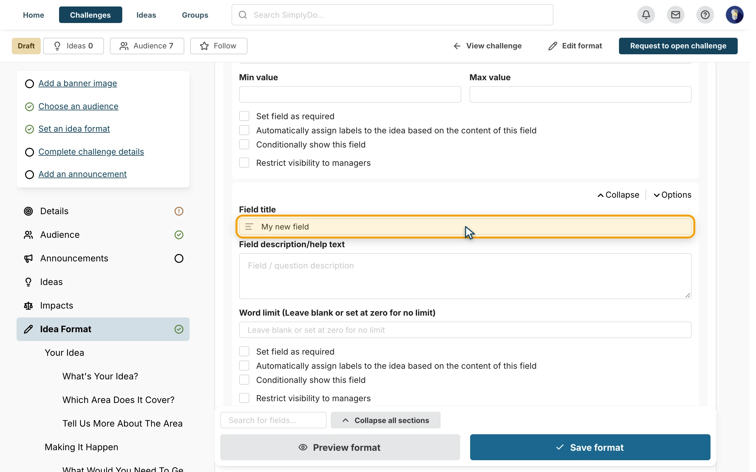Open the notifications bell icon
Screen dimensions: 756x472
click(646, 15)
